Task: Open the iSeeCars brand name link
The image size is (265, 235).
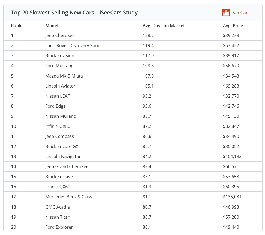Action: coord(240,13)
